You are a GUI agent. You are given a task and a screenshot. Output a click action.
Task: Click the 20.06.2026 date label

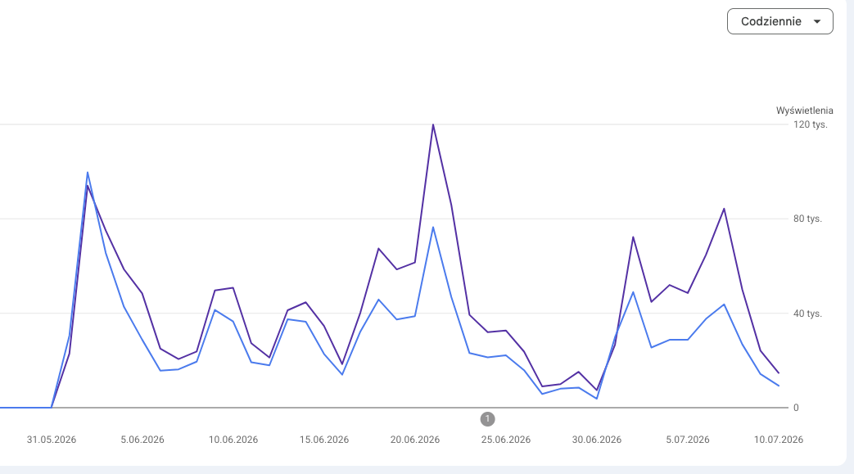click(x=415, y=440)
